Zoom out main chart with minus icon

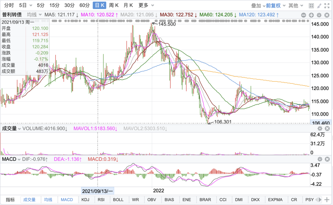click(x=303, y=15)
